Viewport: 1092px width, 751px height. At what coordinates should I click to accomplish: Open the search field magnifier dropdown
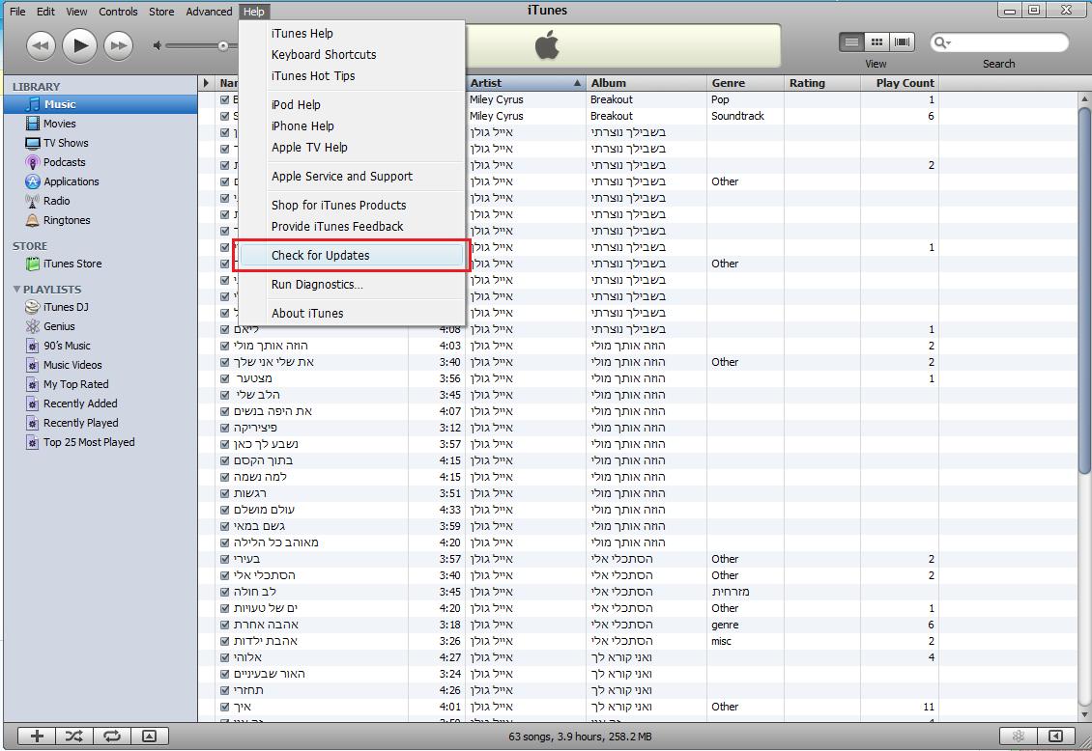click(x=941, y=43)
